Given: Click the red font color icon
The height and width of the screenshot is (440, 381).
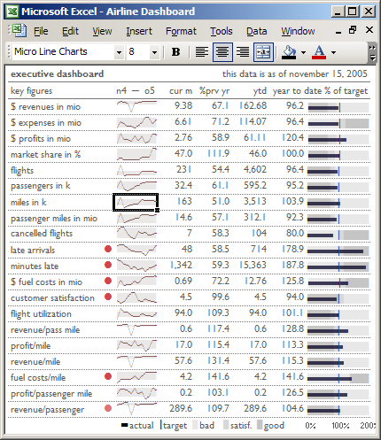Looking at the screenshot, I should coord(319,52).
